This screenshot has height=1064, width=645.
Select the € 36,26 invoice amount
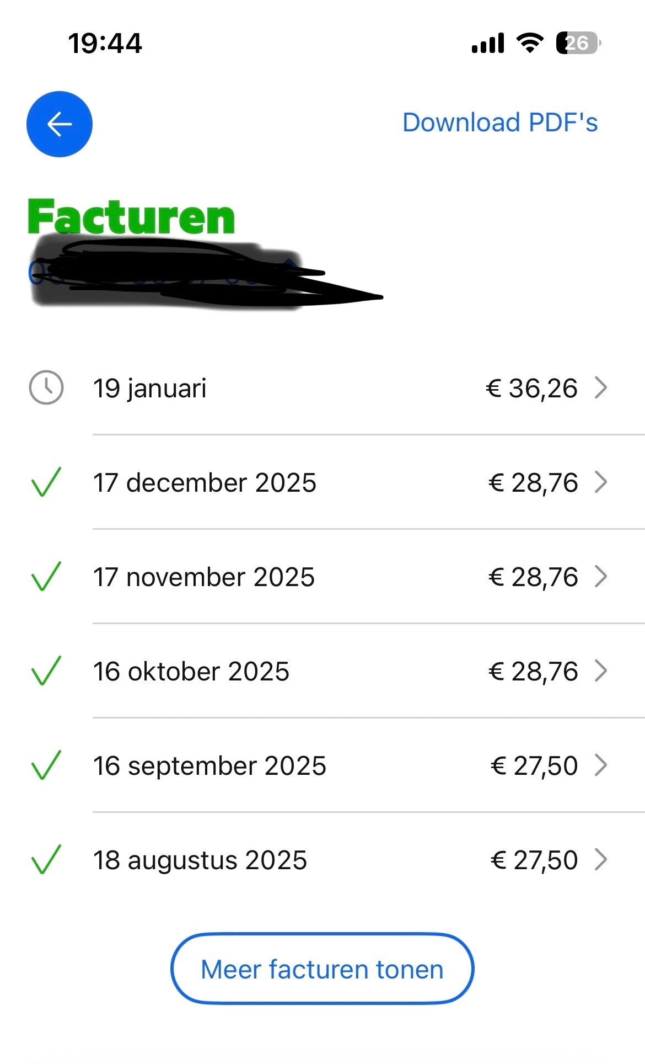[x=532, y=388]
